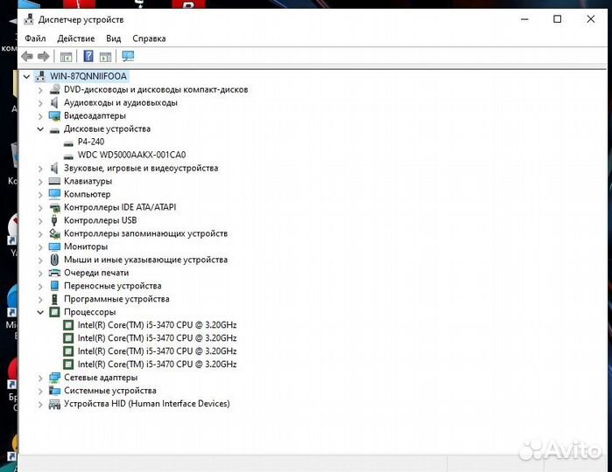Screen dimensions: 612x472
Task: Minimize the Диспетчер устройств window
Action: tap(525, 19)
